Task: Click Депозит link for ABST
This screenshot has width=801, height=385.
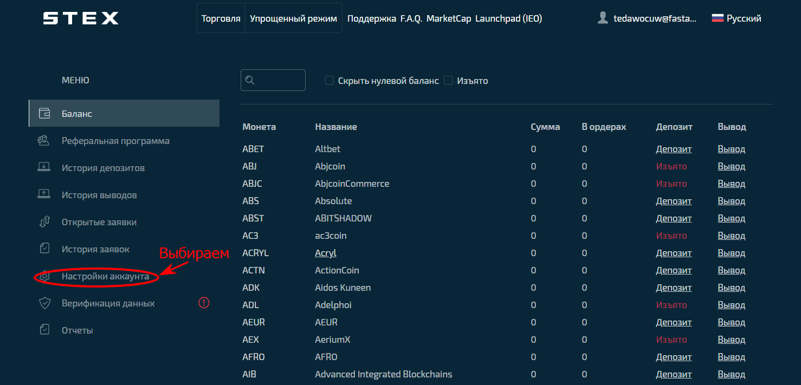Action: [x=674, y=218]
